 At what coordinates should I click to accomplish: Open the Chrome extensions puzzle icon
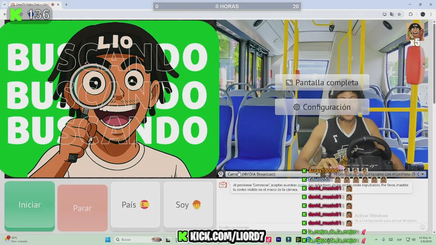click(410, 14)
